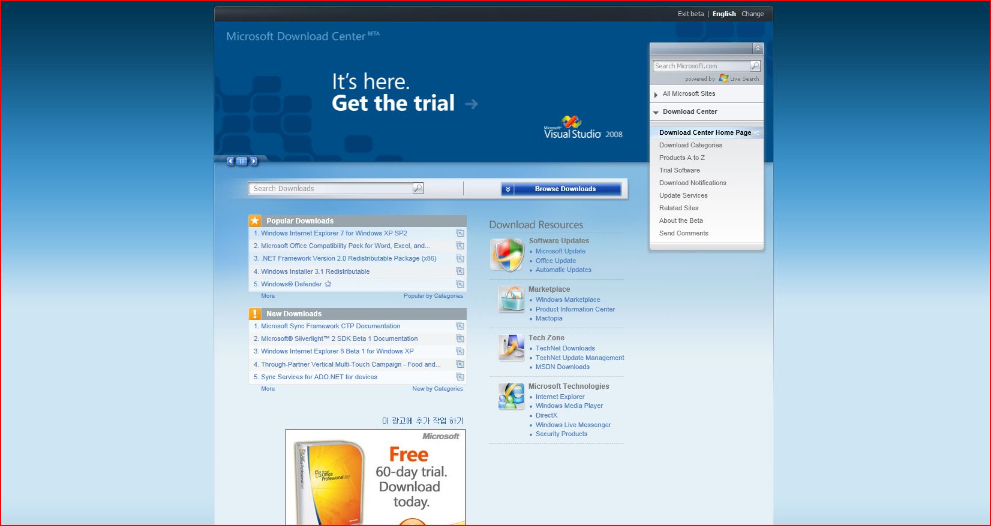Open Related Sites in sidebar
The image size is (991, 526).
coord(679,208)
